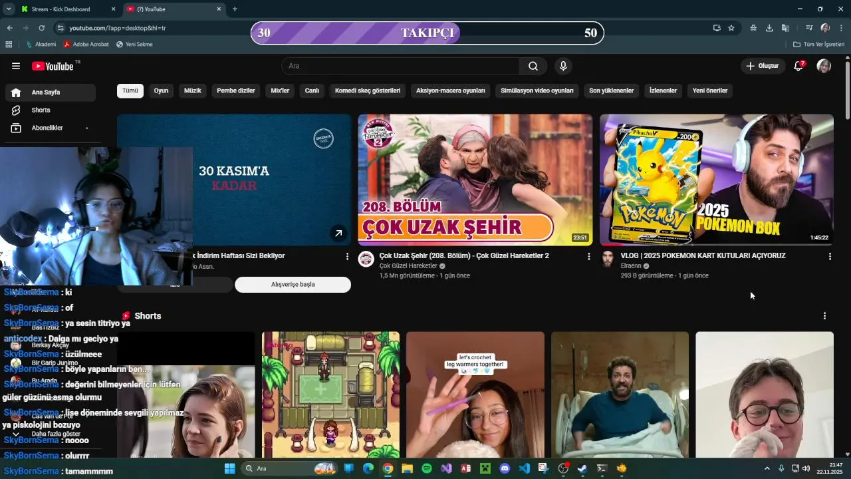Open options menu for the ad card
Screen dimensions: 851x479
click(x=347, y=256)
